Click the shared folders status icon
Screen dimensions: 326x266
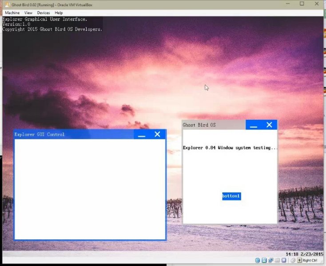pos(277,260)
